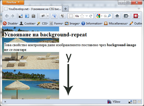The image size is (144, 106).
Task: Select the YouDevelop.net tab
Action: (33, 9)
